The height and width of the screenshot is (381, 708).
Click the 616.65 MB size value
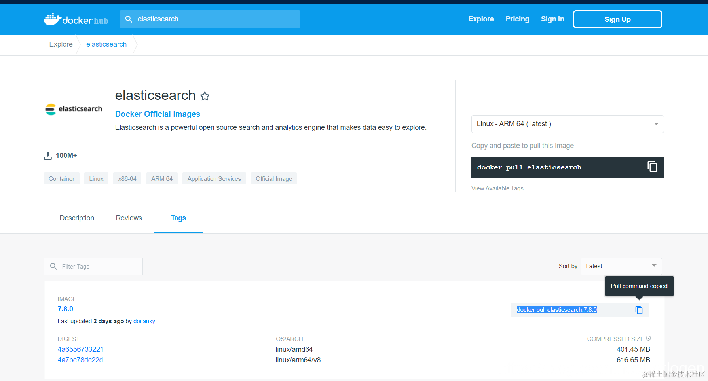633,360
